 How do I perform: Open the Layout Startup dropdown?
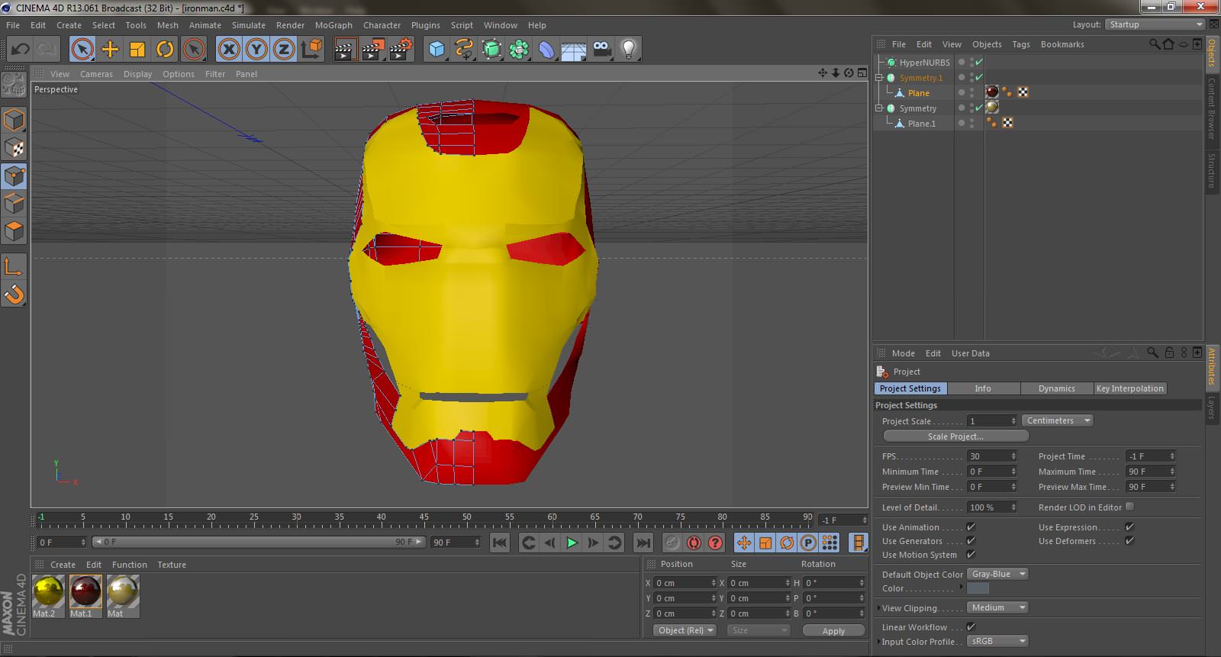1155,24
